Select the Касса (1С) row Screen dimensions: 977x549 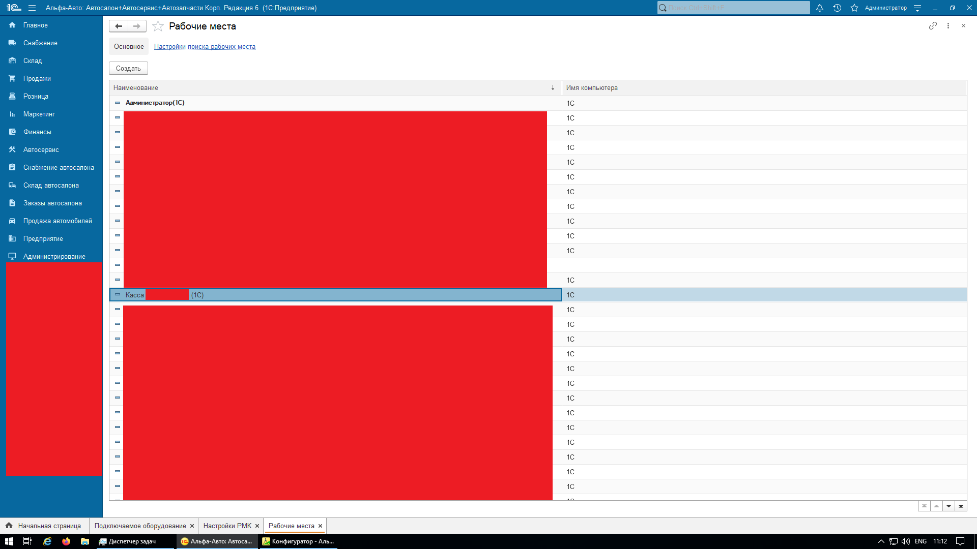tap(538, 295)
